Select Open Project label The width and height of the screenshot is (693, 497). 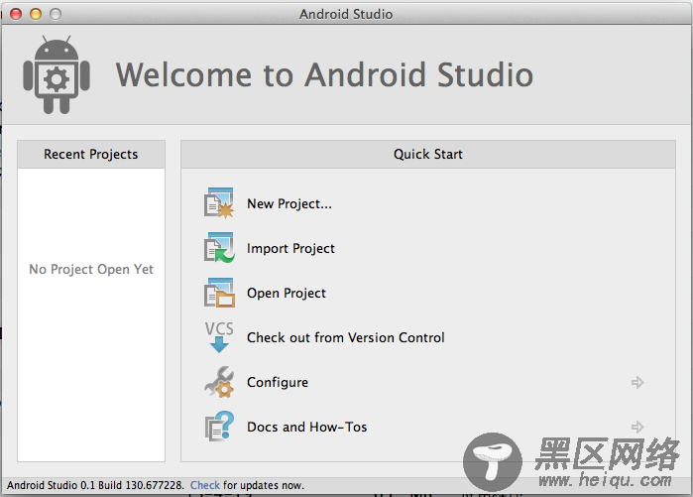287,294
